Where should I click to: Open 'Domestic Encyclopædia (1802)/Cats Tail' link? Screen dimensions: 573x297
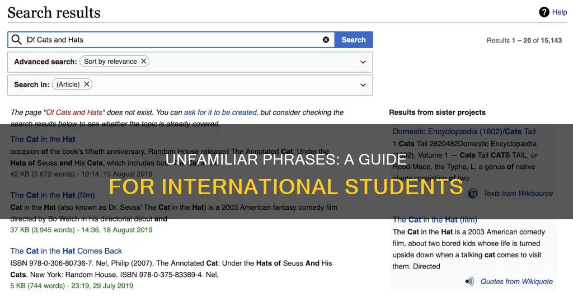464,131
